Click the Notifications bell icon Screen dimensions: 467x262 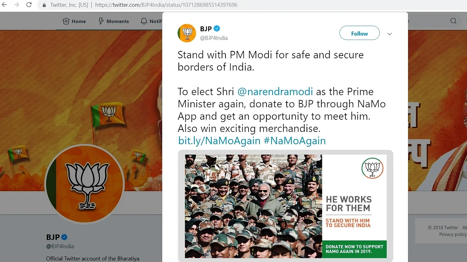click(144, 21)
